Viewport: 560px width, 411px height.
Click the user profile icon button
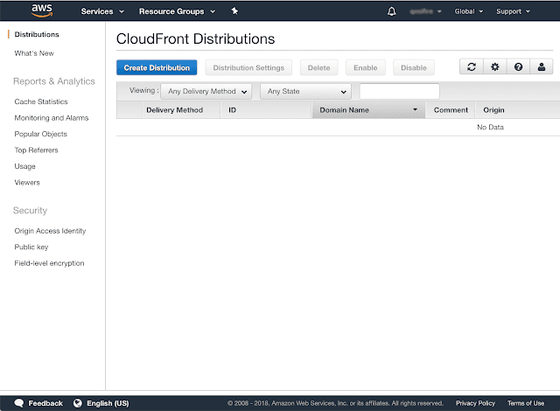tap(542, 66)
